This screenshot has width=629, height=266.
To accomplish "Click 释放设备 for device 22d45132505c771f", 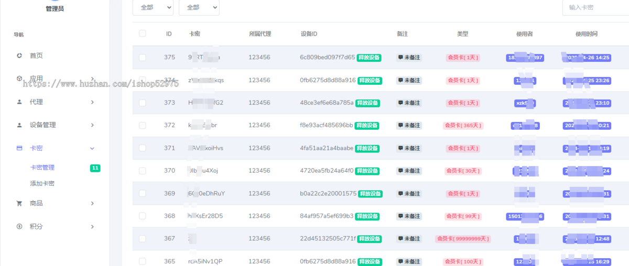I will click(x=370, y=239).
